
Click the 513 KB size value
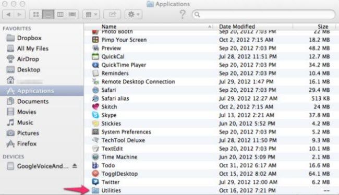tap(321, 99)
